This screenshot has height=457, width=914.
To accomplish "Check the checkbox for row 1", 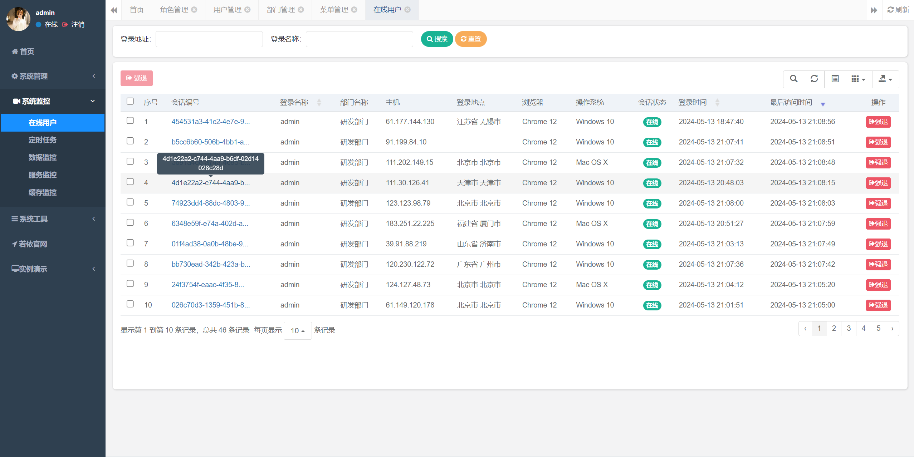I will point(130,121).
